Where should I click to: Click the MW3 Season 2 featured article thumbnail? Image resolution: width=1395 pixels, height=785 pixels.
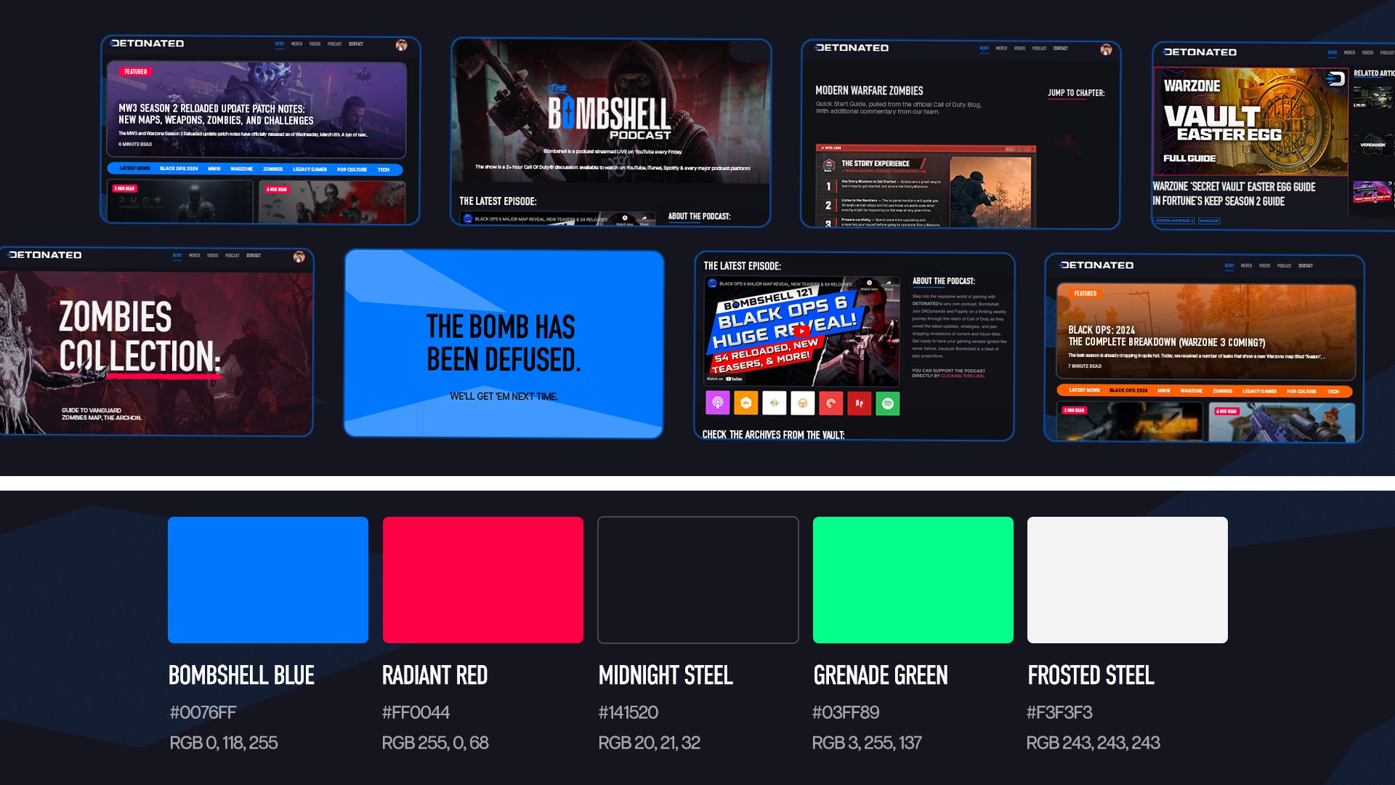[x=262, y=109]
